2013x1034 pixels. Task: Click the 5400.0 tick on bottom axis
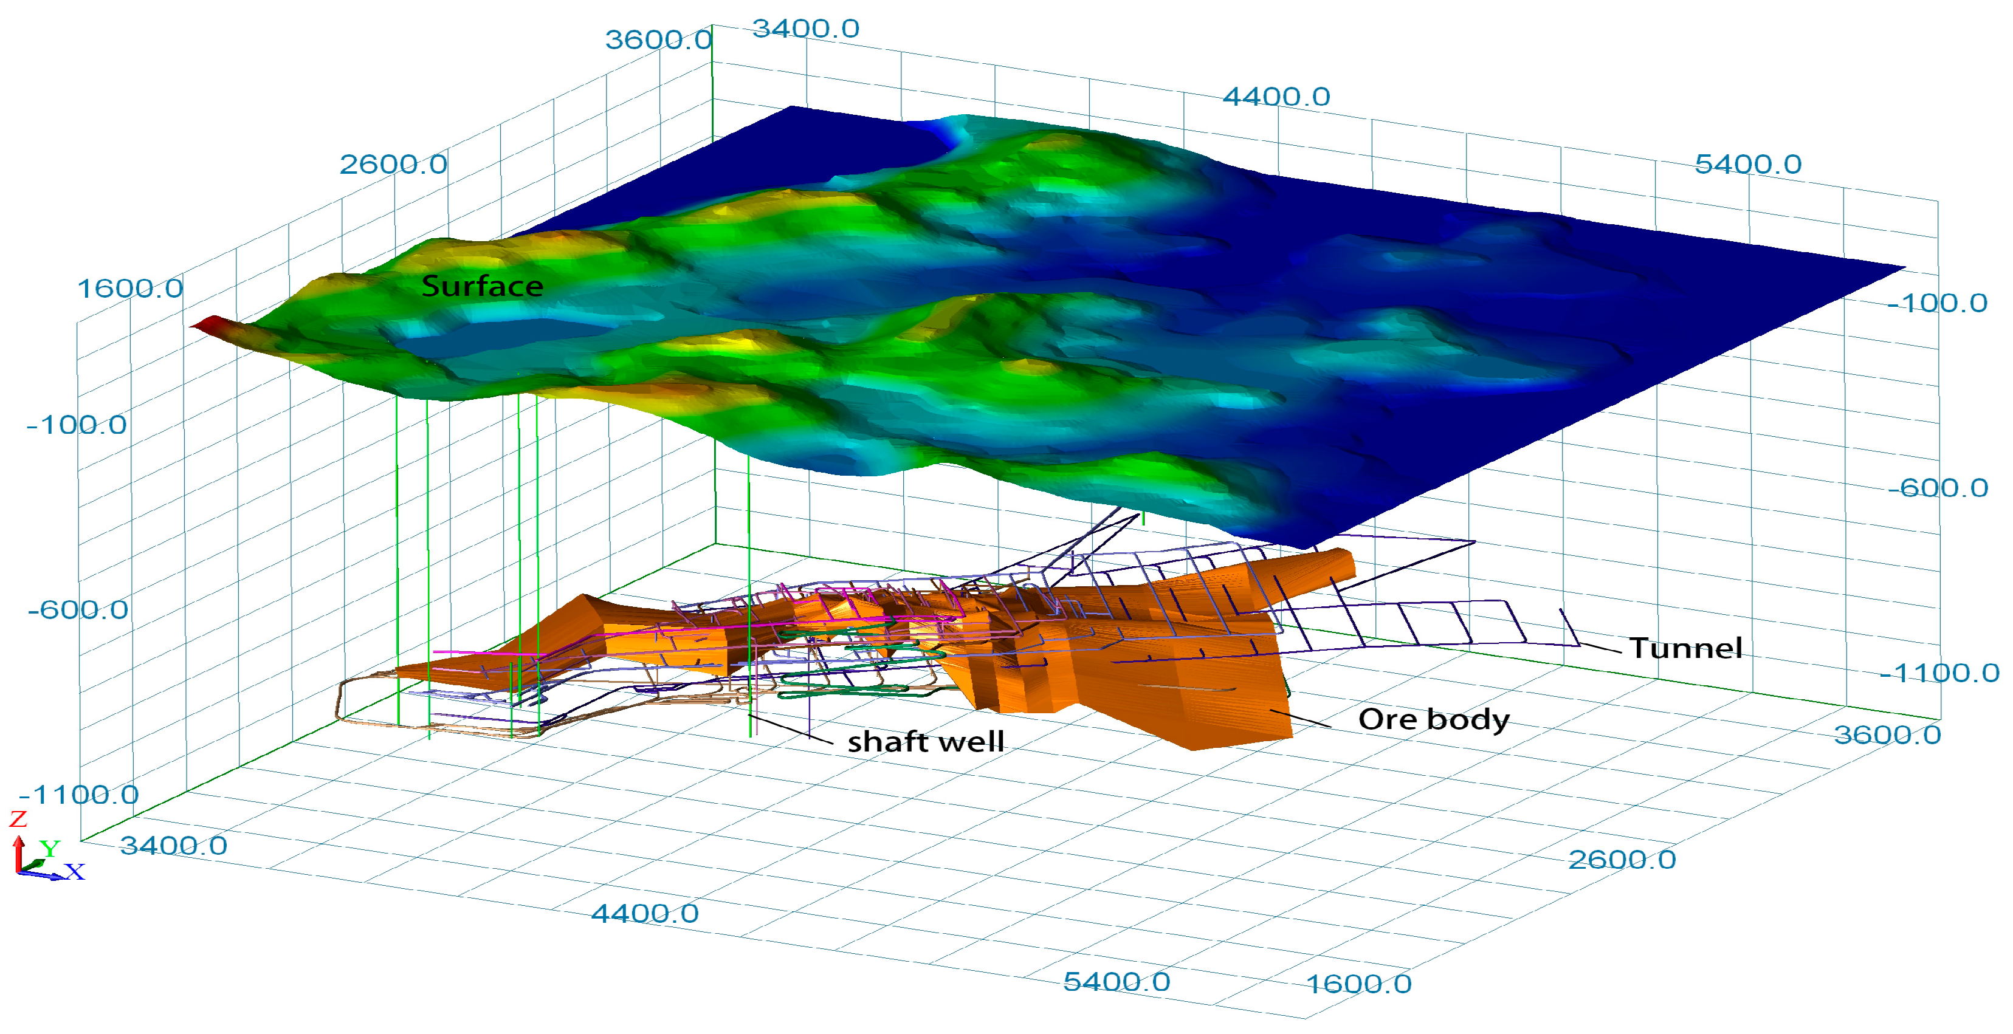[1117, 982]
